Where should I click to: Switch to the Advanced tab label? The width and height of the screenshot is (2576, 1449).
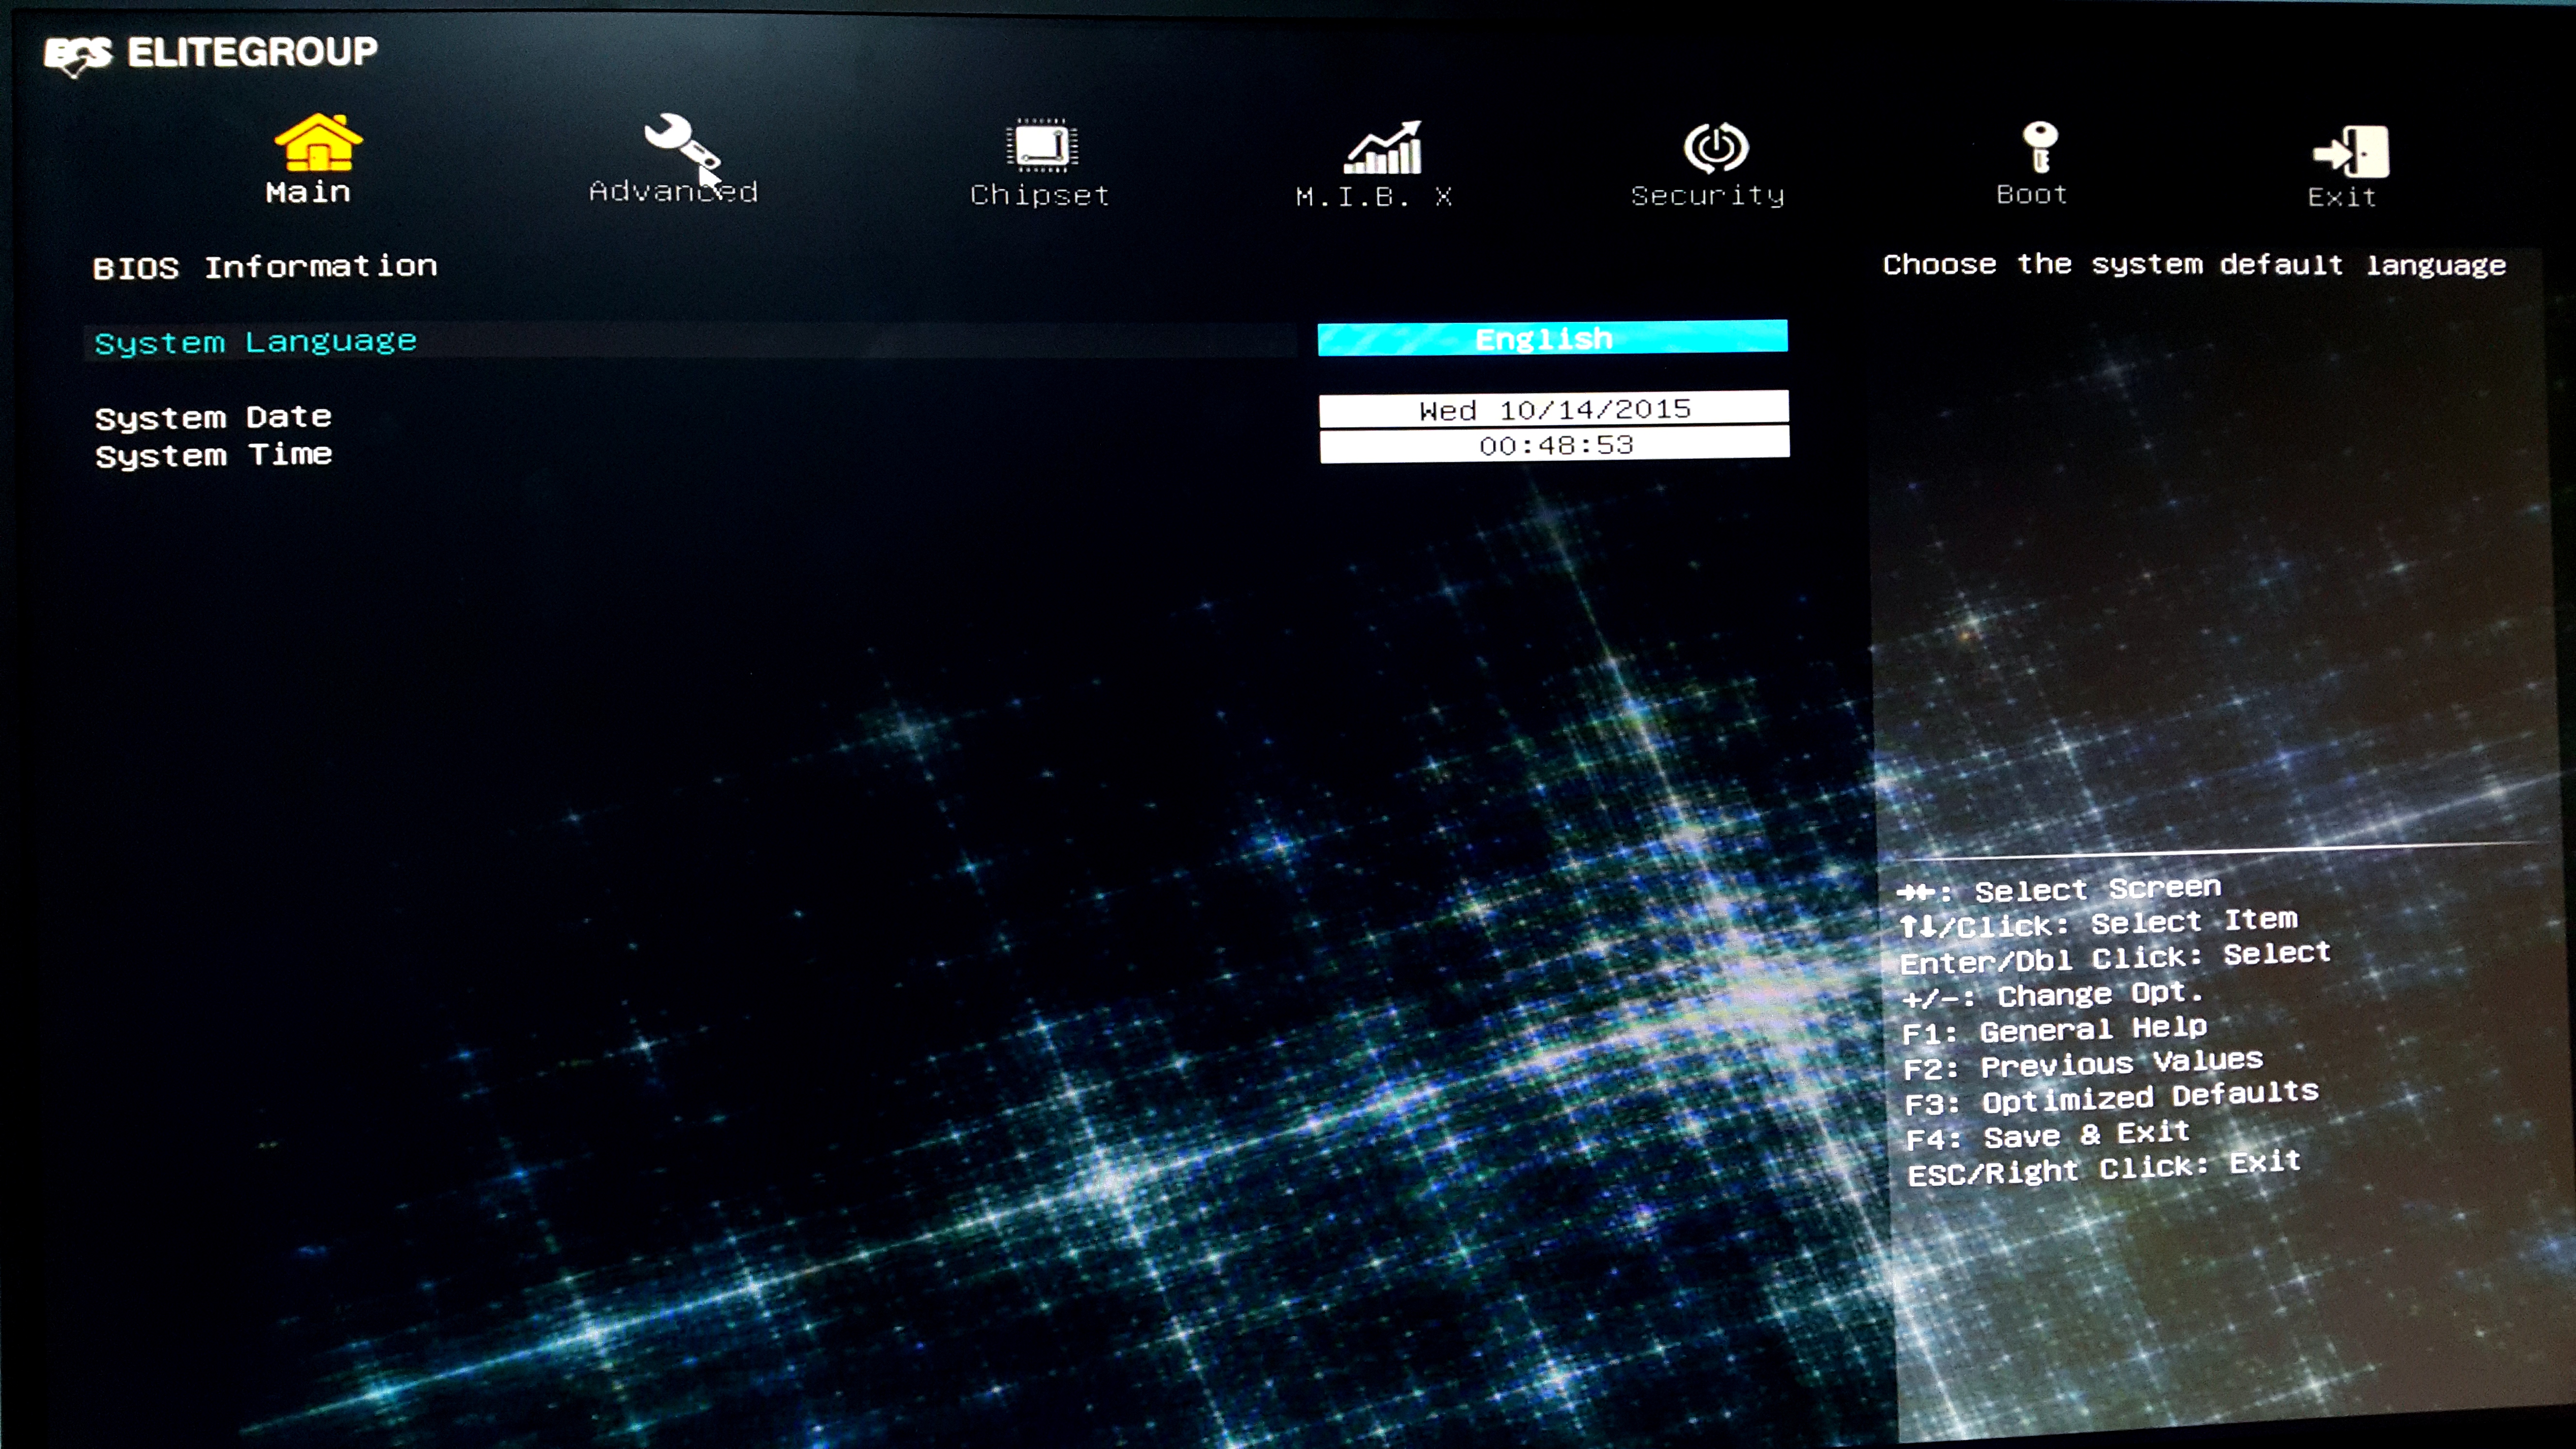[x=673, y=191]
